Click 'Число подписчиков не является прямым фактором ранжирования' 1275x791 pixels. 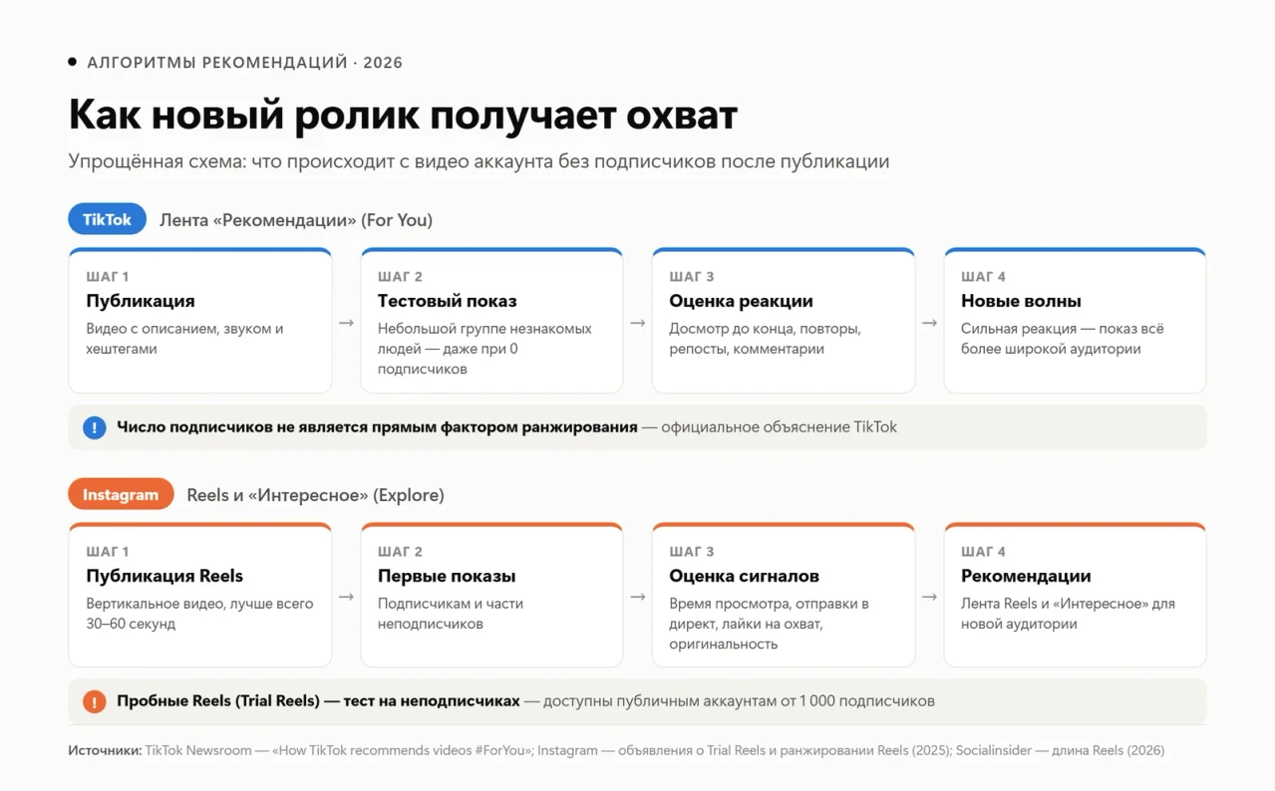[x=377, y=427]
